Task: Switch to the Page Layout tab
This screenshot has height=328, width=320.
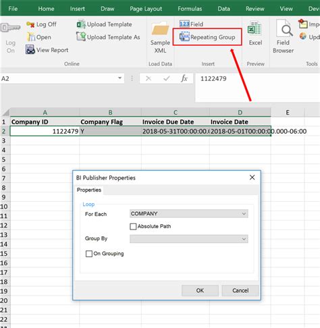Action: (146, 9)
